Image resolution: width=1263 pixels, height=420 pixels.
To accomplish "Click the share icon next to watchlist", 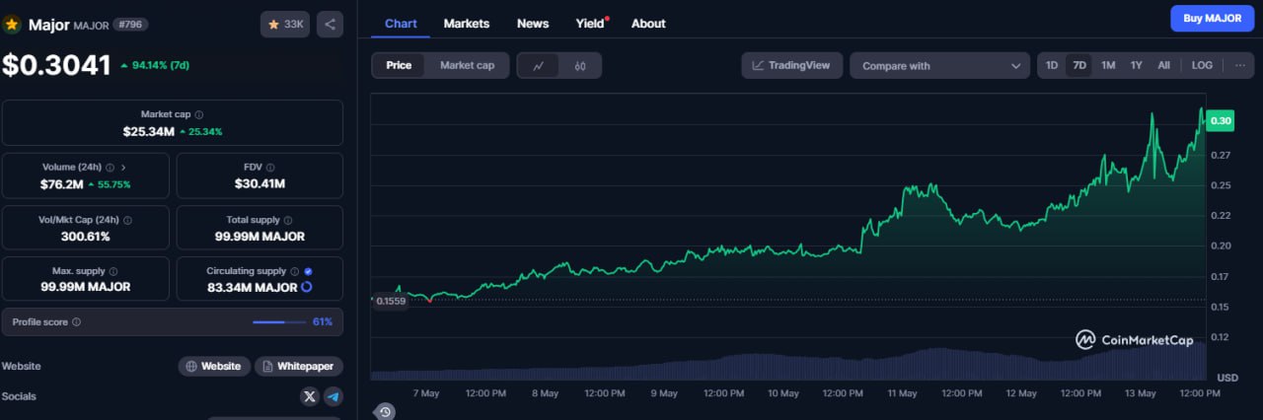I will click(330, 25).
